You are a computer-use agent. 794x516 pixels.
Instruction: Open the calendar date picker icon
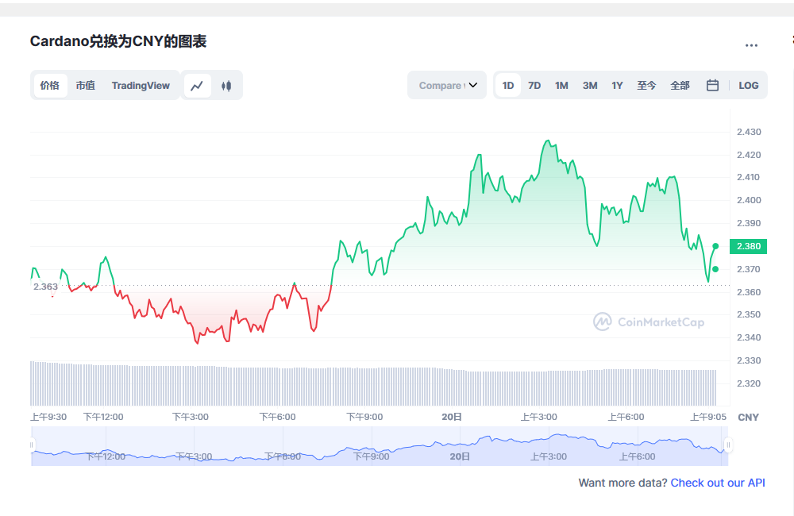click(712, 86)
